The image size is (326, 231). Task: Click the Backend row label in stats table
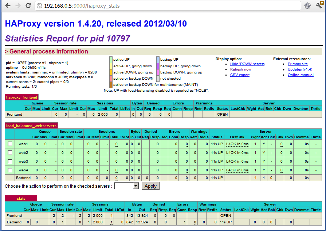[x=14, y=222]
